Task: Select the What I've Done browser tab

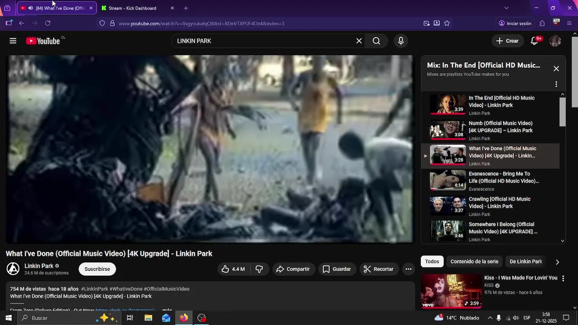Action: 56,8
